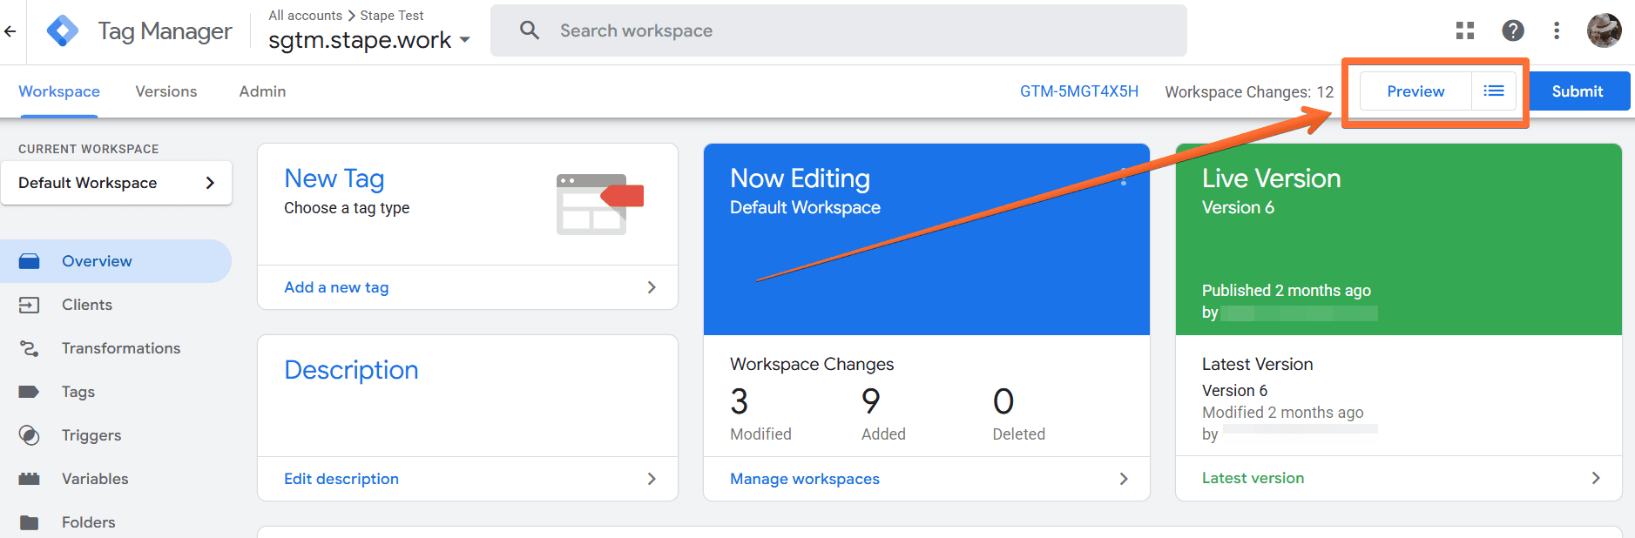Open the help question mark icon
1635x538 pixels.
coord(1513,31)
